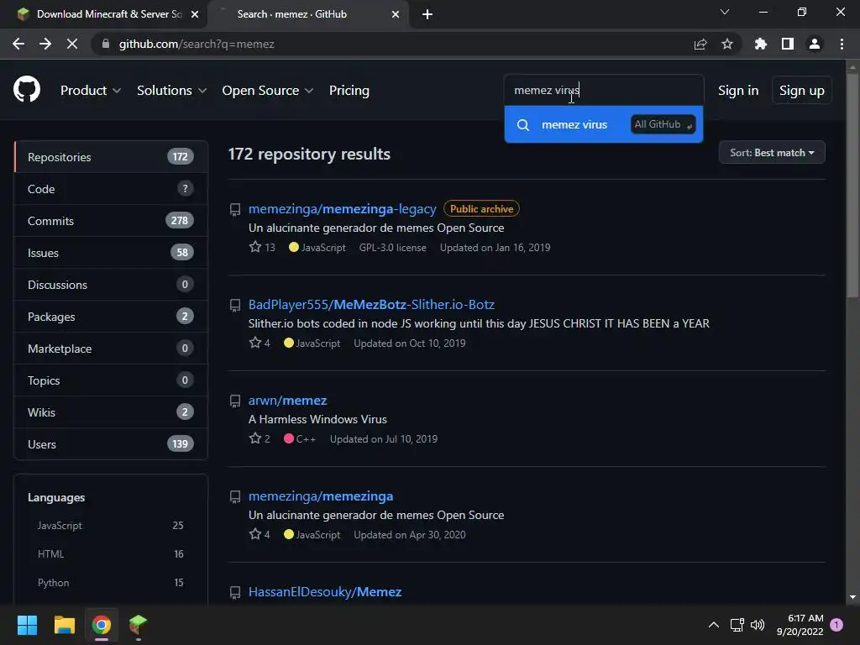Open the GitHub logo home link
860x645 pixels.
(27, 90)
